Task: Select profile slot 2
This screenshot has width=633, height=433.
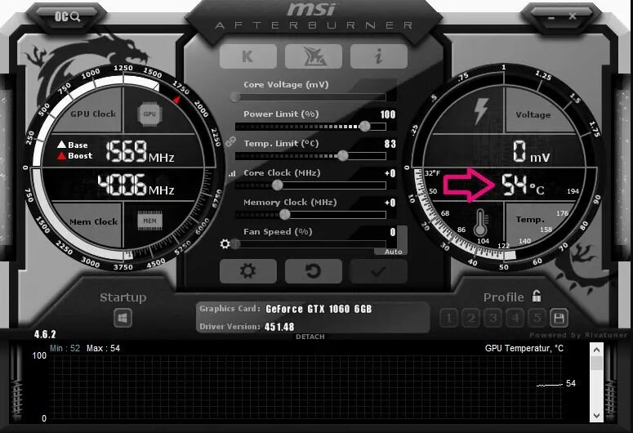Action: (470, 319)
